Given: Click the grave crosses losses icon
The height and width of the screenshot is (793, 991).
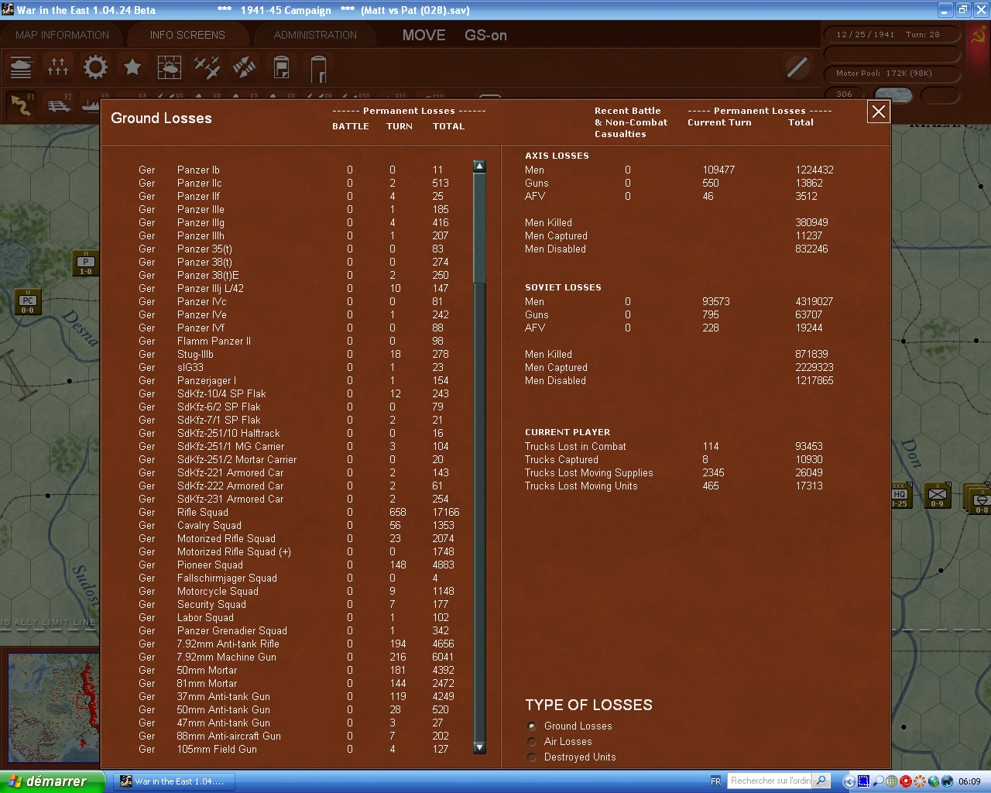Looking at the screenshot, I should (x=58, y=67).
